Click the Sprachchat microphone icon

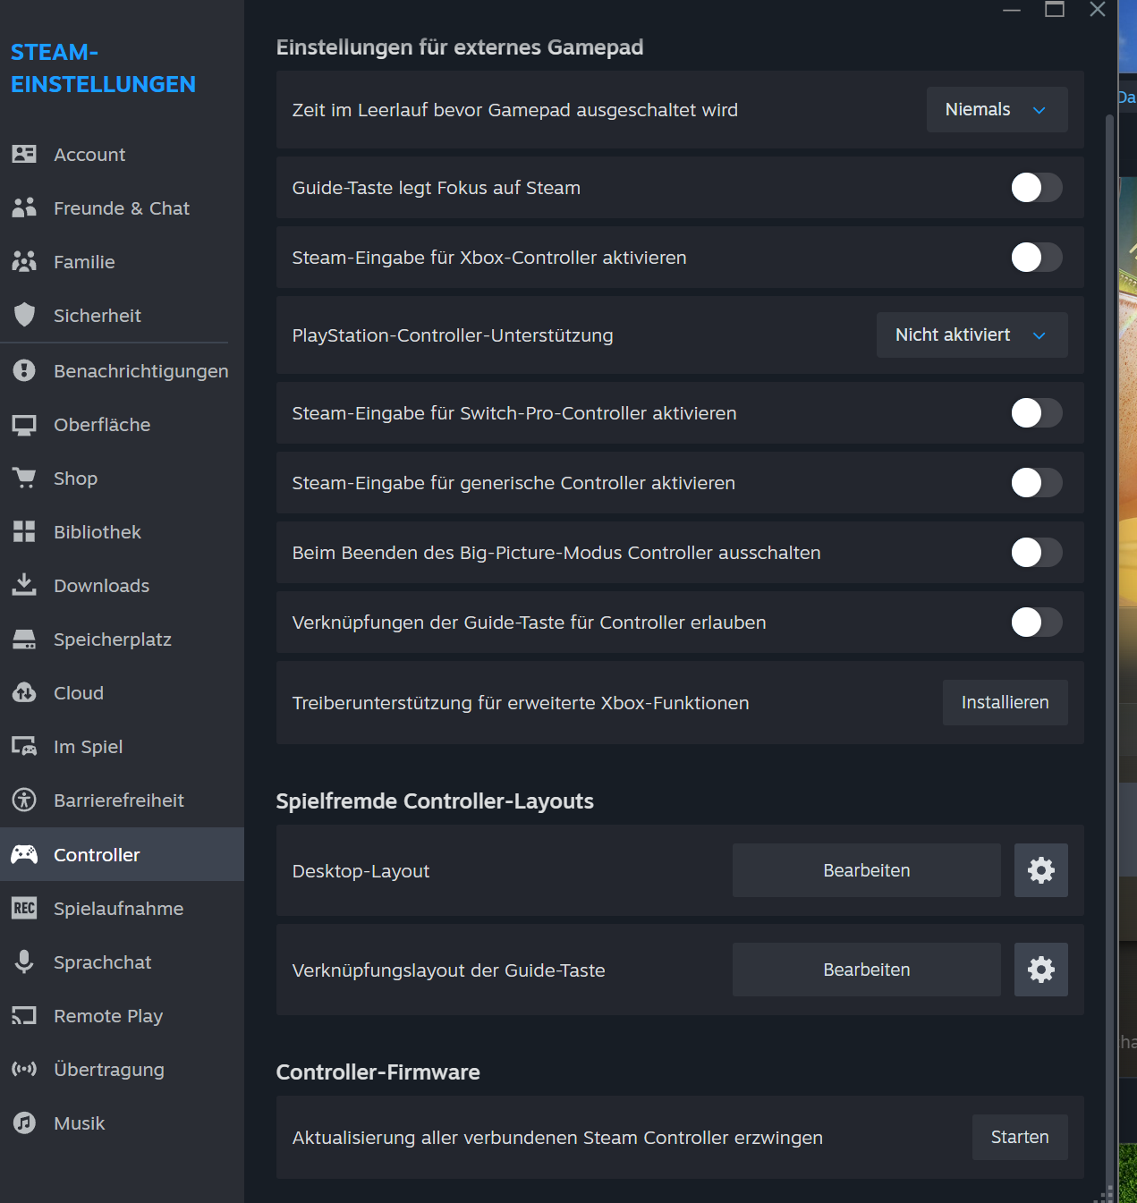click(24, 962)
